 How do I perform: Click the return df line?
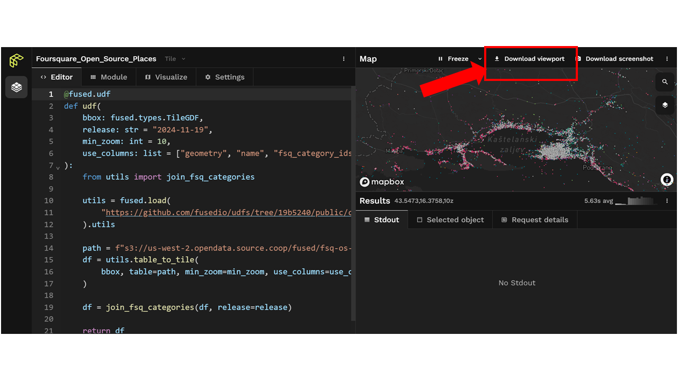(103, 331)
